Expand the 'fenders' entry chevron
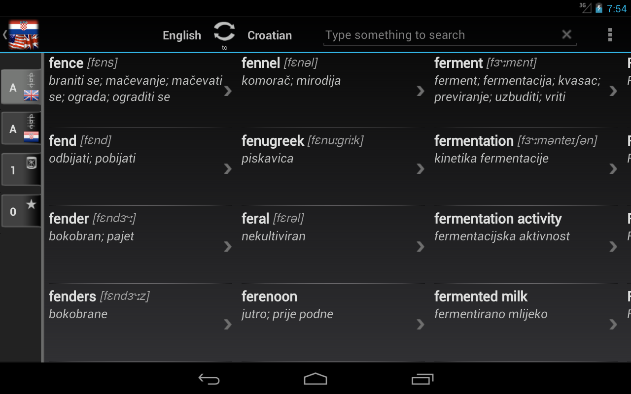The image size is (631, 394). (x=228, y=324)
